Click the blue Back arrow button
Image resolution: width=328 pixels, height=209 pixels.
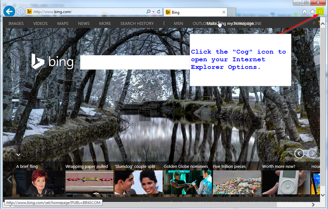[x=9, y=11]
